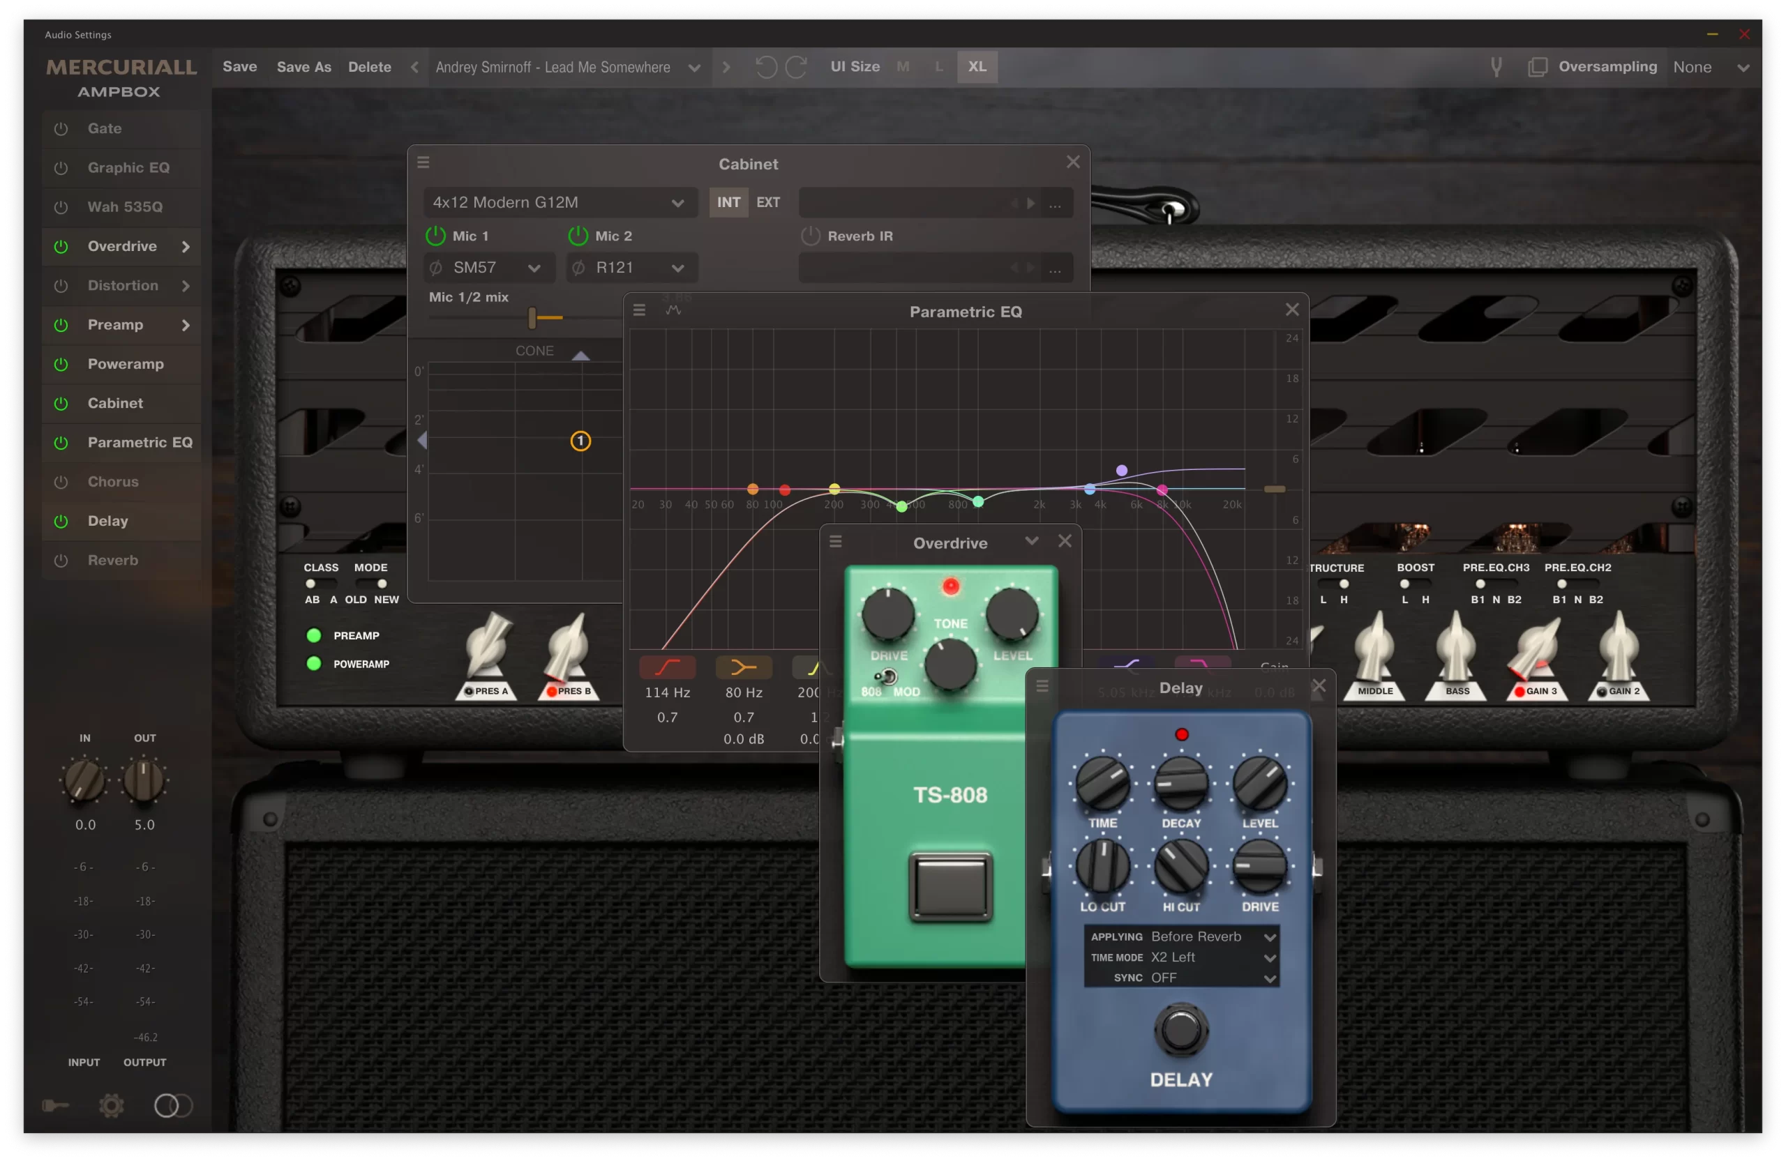Click mic position marker 1 on cone grid
Viewport: 1786px width, 1161px height.
pyautogui.click(x=581, y=441)
